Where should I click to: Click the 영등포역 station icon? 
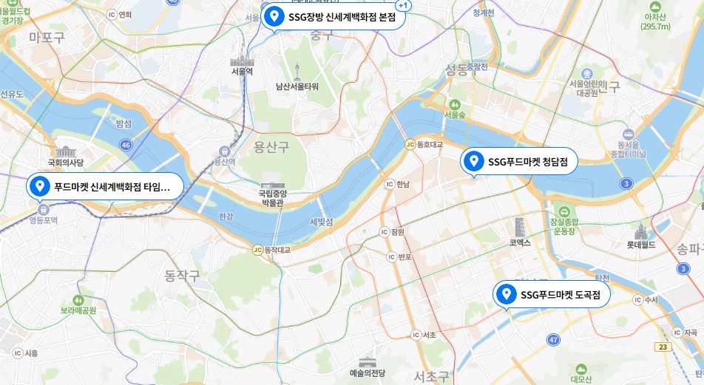point(43,209)
